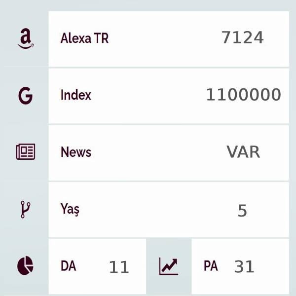
Task: Select the Index label
Action: coord(76,95)
